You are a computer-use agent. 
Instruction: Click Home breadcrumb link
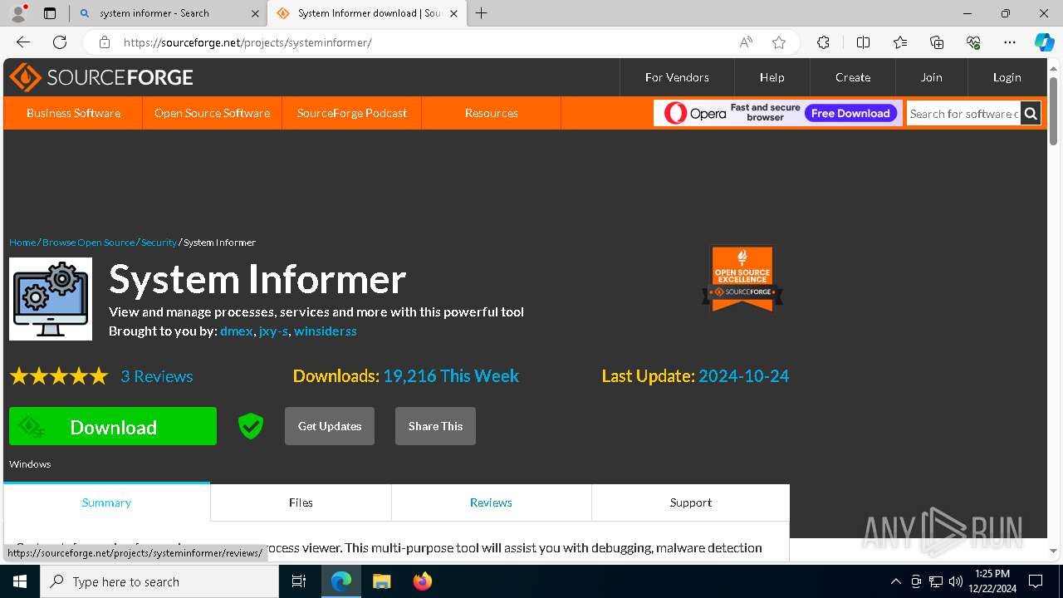pyautogui.click(x=22, y=243)
